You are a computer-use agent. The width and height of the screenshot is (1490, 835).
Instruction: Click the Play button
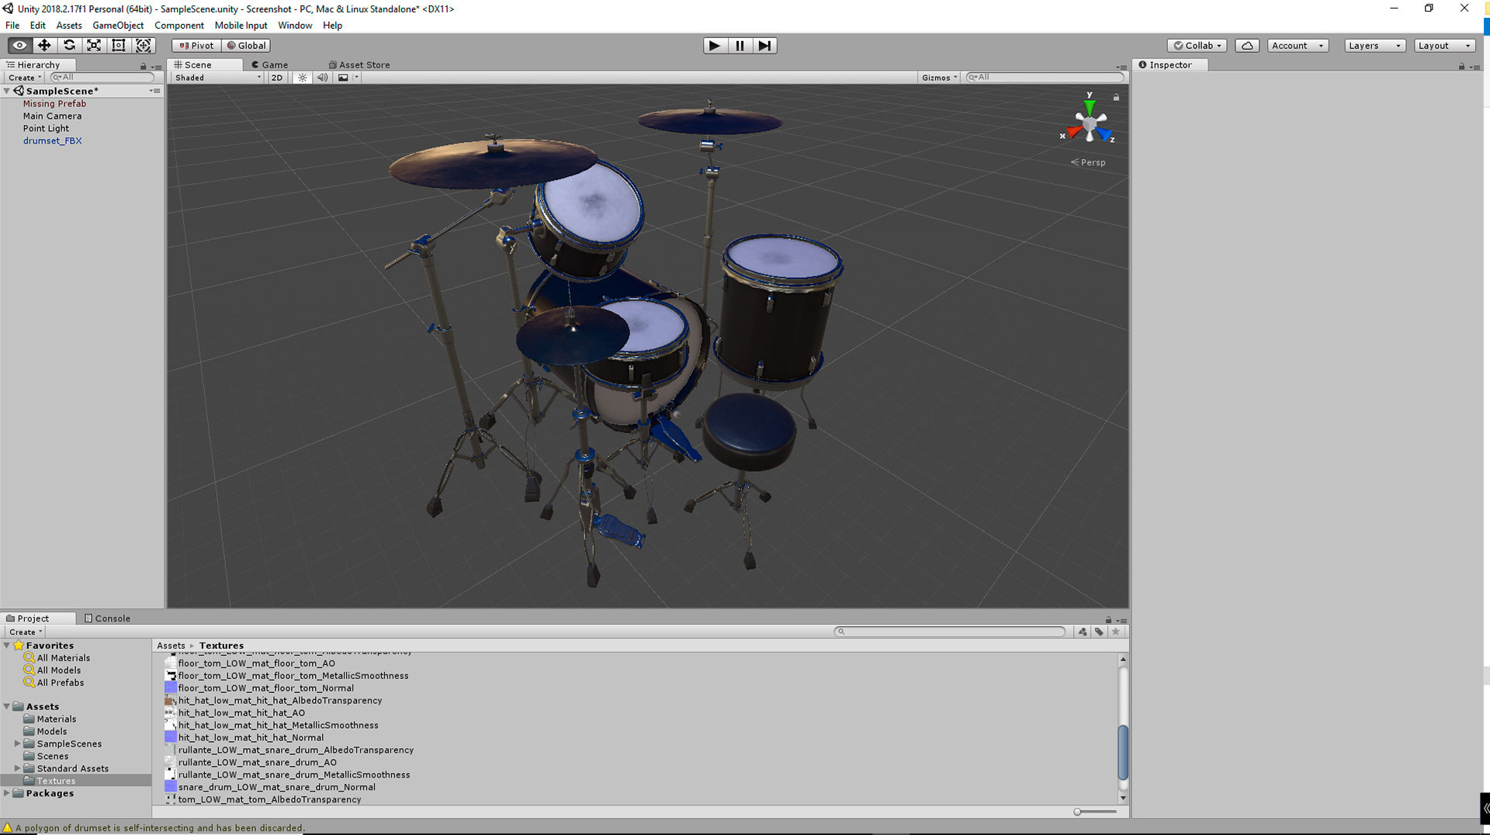click(715, 46)
